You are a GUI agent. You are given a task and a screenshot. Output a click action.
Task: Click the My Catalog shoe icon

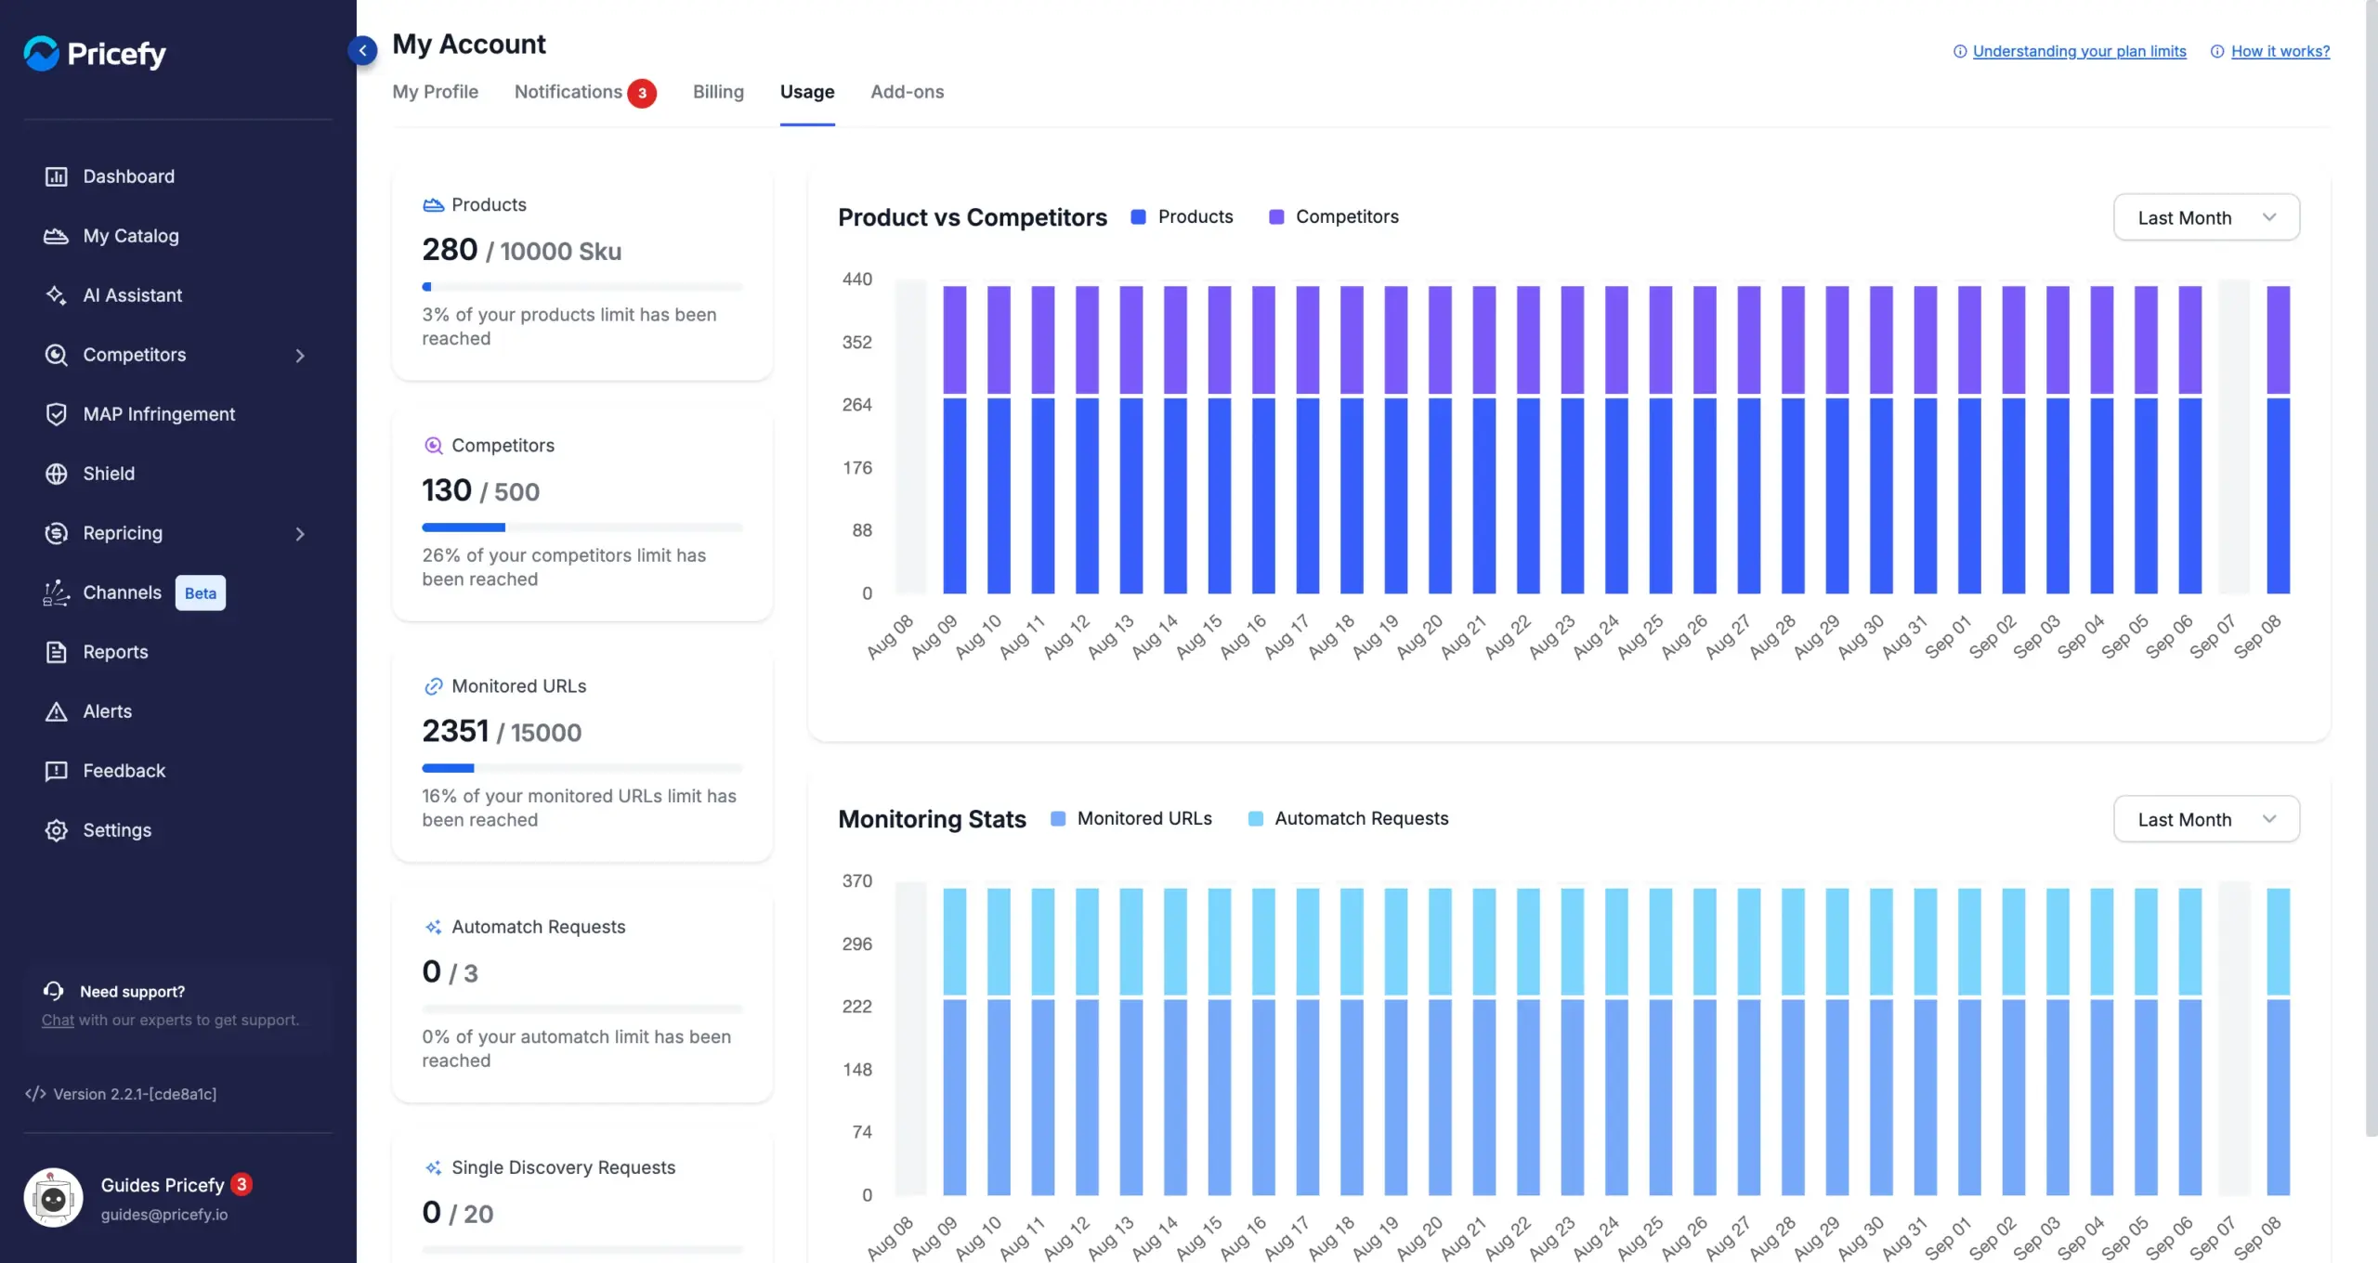(x=56, y=236)
